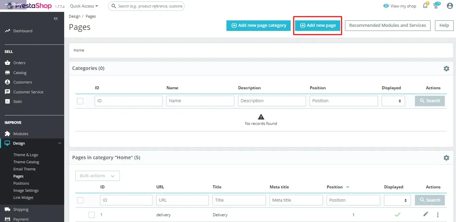This screenshot has width=456, height=222.
Task: Tick the checkbox for the Delivery row
Action: (92, 215)
